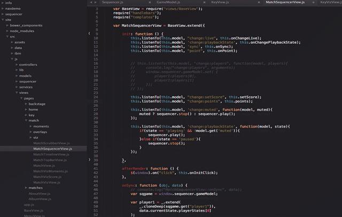342x217 pixels.
Task: Expand the backstage folder
Action: tap(36, 104)
